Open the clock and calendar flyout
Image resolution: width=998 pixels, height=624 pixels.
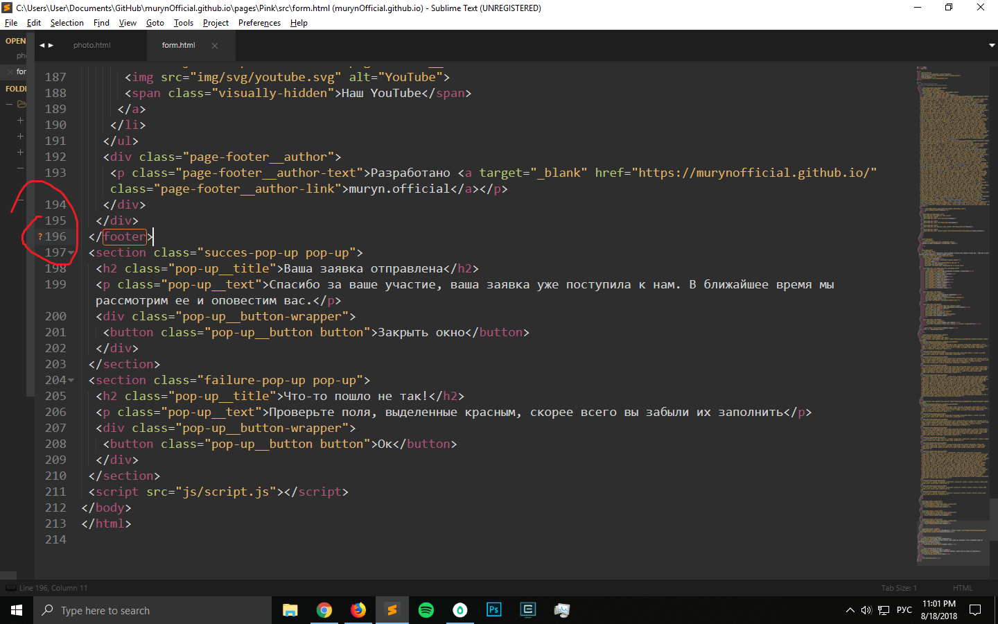point(939,610)
